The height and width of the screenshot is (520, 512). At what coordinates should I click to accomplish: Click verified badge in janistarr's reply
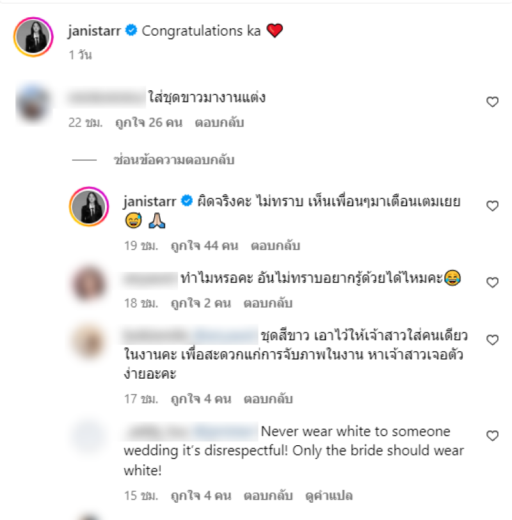click(187, 201)
